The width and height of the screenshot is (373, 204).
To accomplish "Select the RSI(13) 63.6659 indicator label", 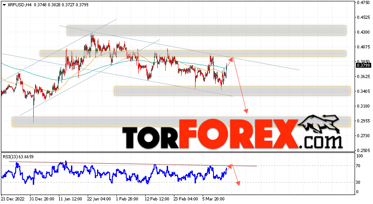I will tap(18, 157).
